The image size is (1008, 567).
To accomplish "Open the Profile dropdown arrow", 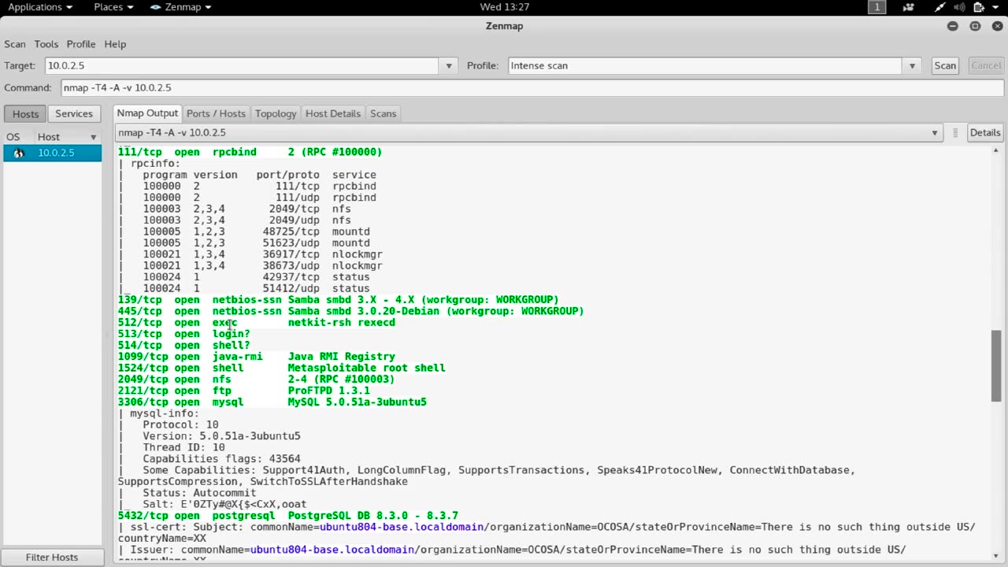I will tap(912, 66).
